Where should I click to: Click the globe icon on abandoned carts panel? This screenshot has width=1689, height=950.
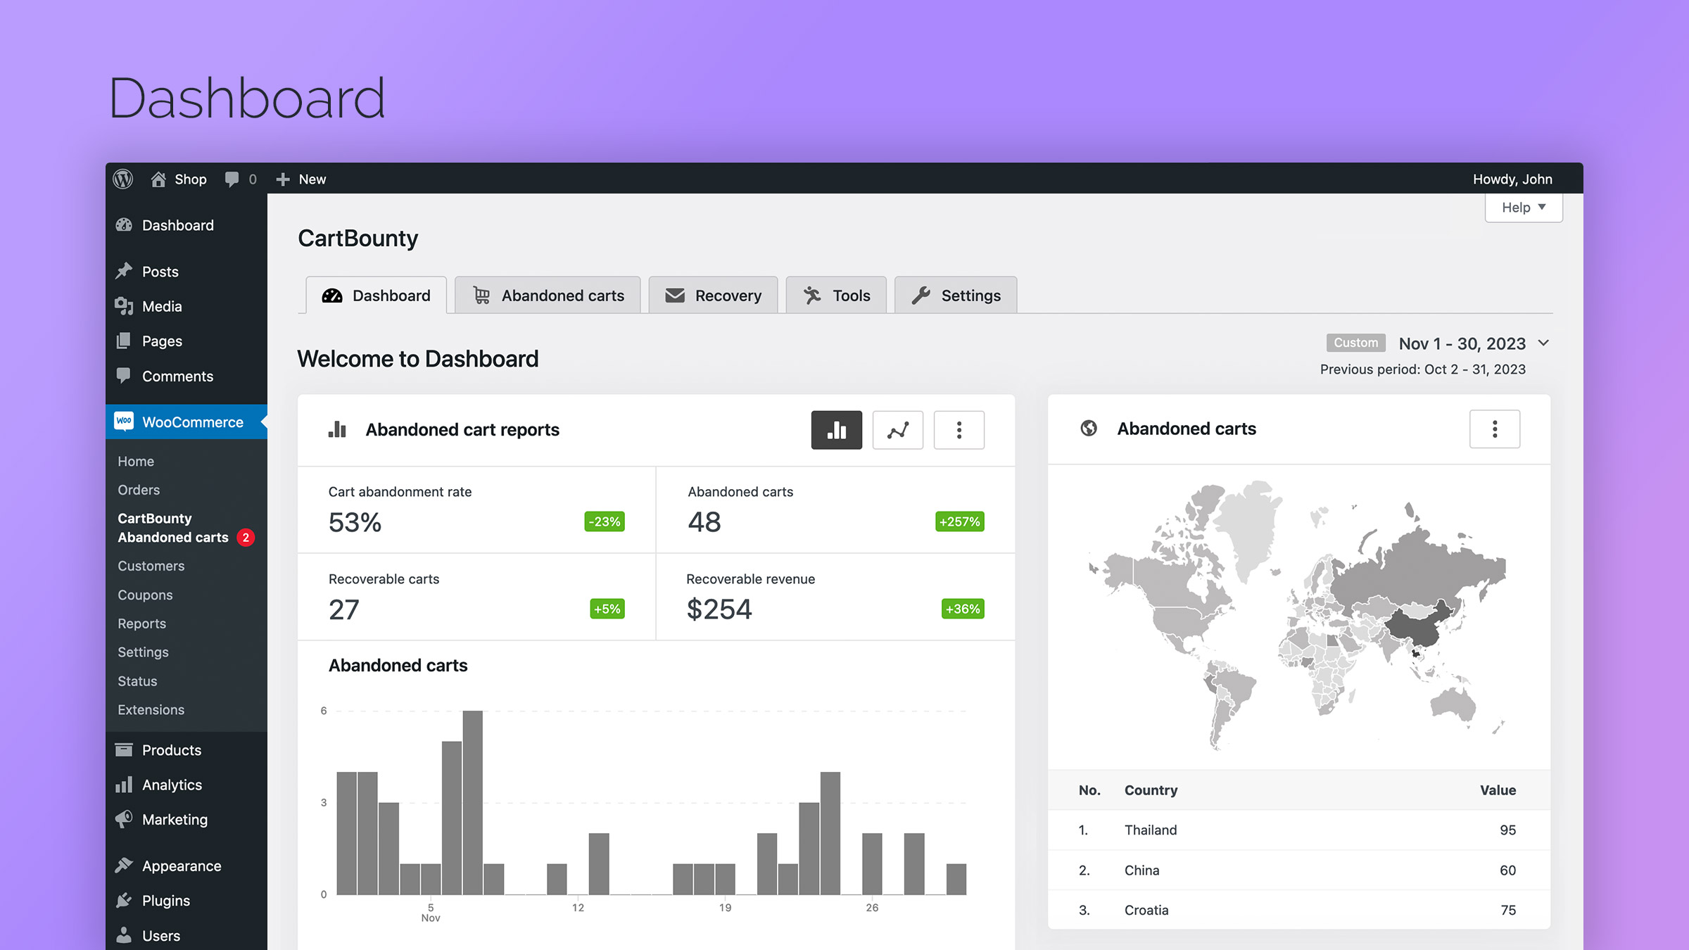coord(1088,429)
